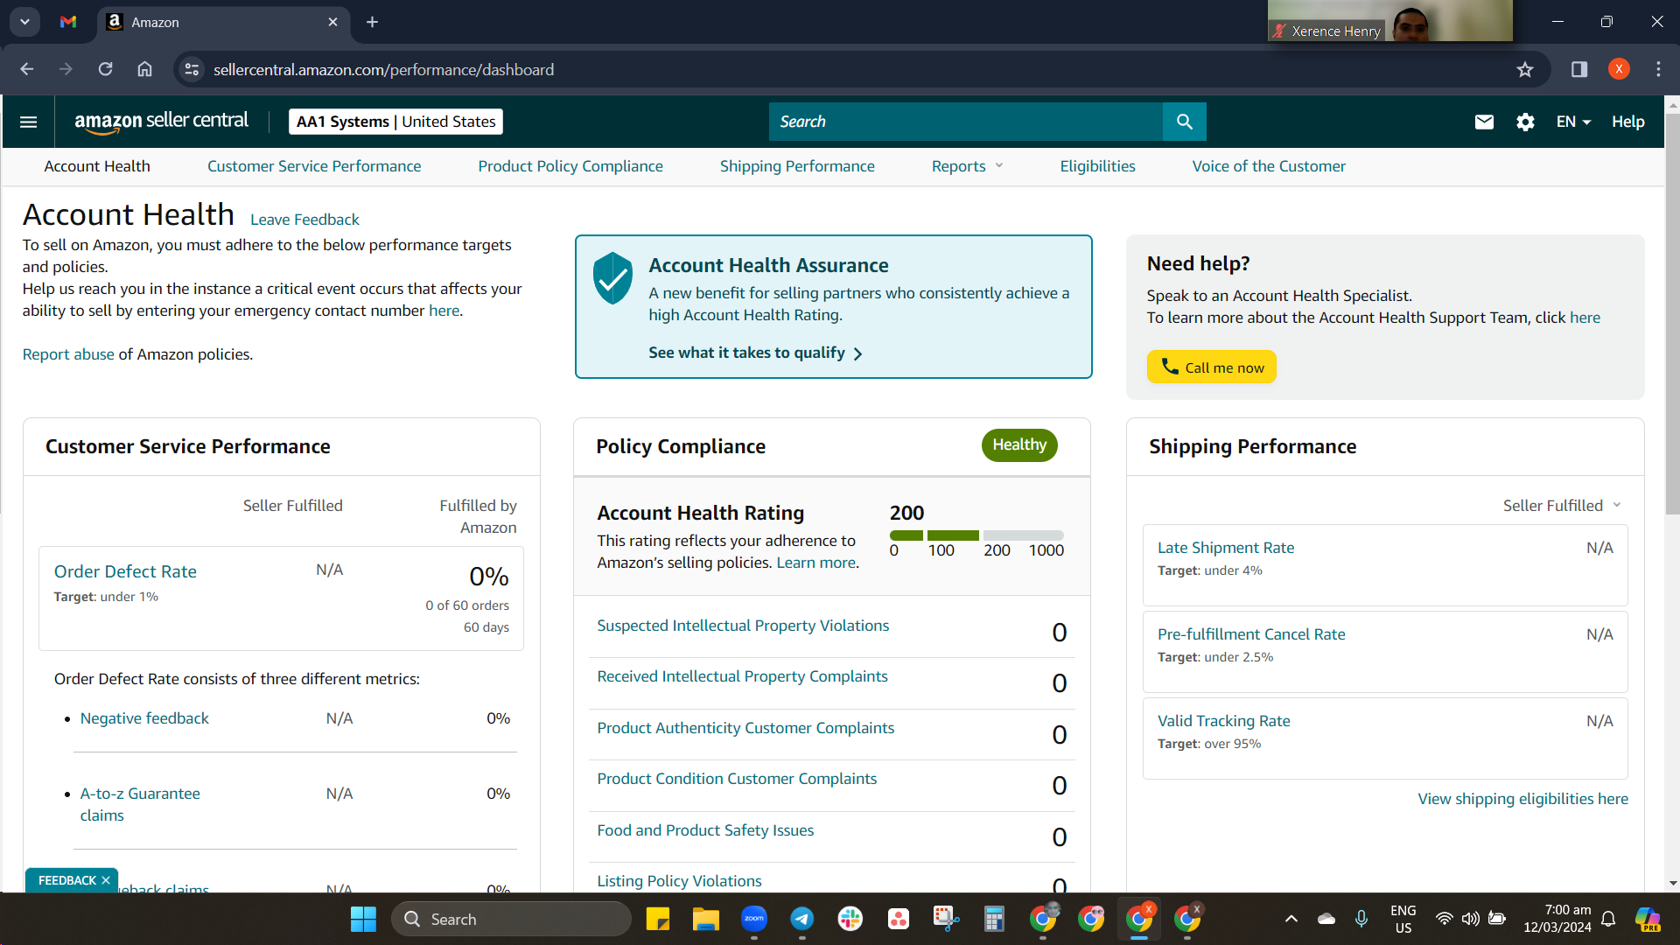Click the Call me now button
Viewport: 1680px width, 945px height.
tap(1211, 367)
